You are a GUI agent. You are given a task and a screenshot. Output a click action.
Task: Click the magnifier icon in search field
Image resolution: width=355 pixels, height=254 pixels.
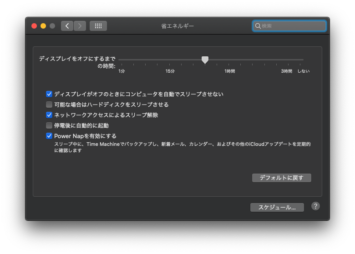(258, 26)
